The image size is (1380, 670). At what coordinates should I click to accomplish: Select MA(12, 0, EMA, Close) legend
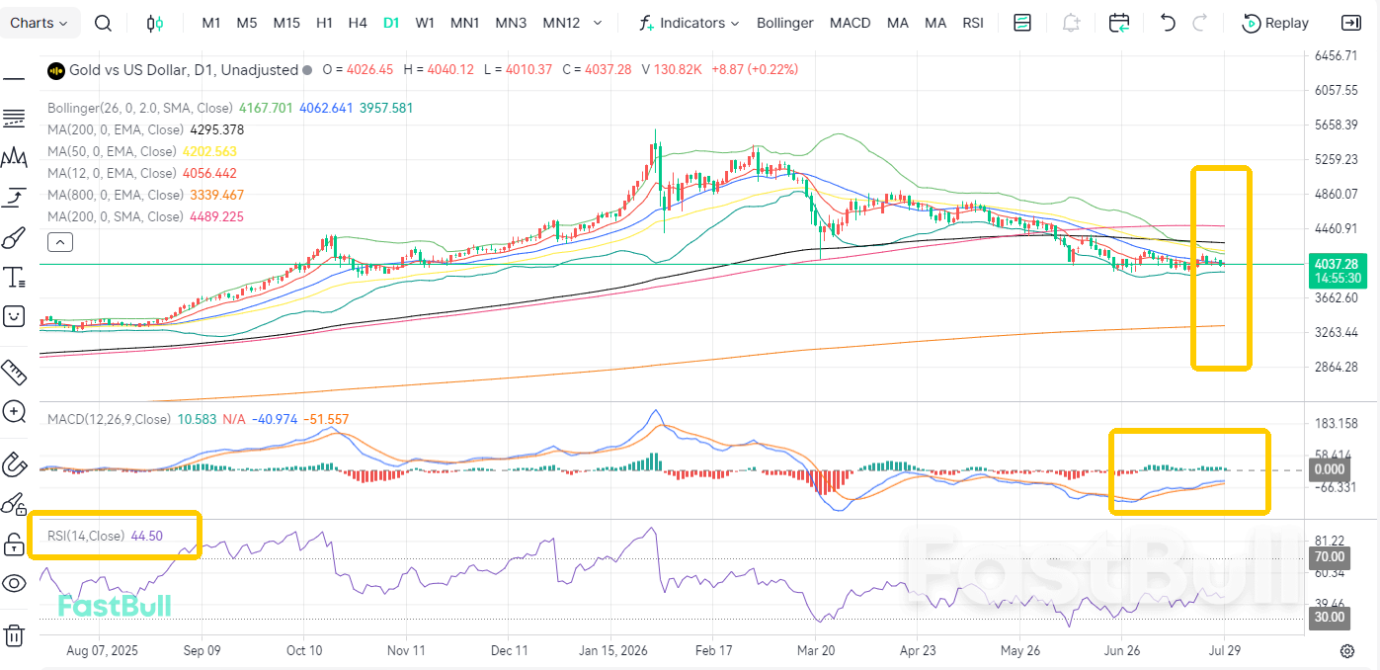[x=113, y=173]
